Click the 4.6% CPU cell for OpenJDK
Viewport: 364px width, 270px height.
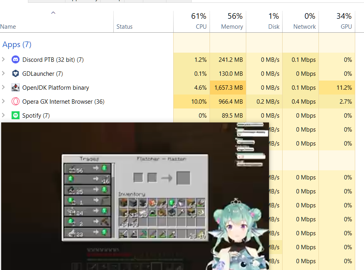192,88
